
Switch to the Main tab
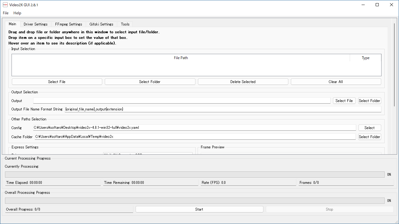point(12,24)
